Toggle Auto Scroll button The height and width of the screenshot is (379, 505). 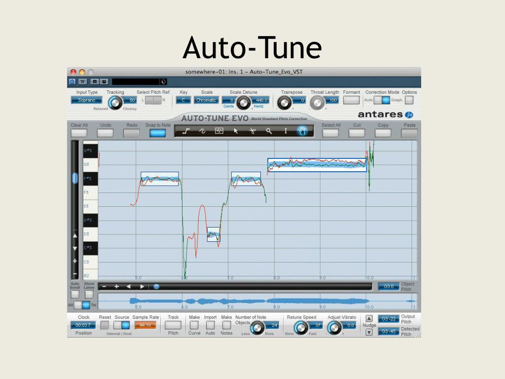(75, 294)
